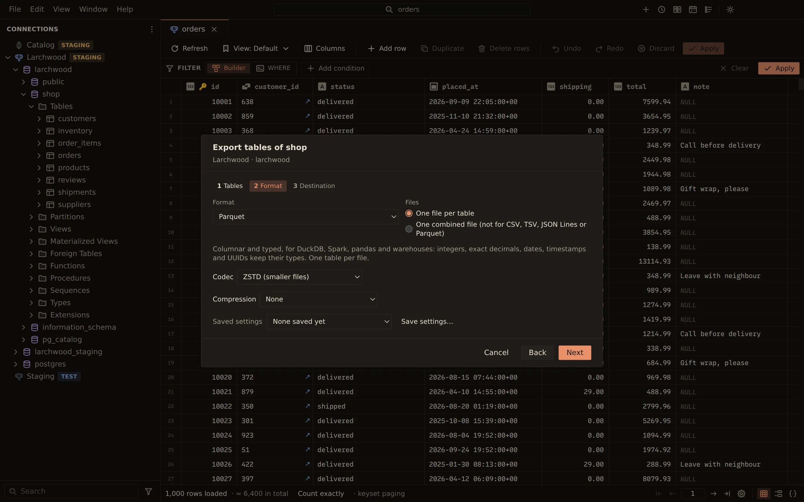Open the pager settings gear icon
Viewport: 804px width, 502px height.
tap(741, 494)
